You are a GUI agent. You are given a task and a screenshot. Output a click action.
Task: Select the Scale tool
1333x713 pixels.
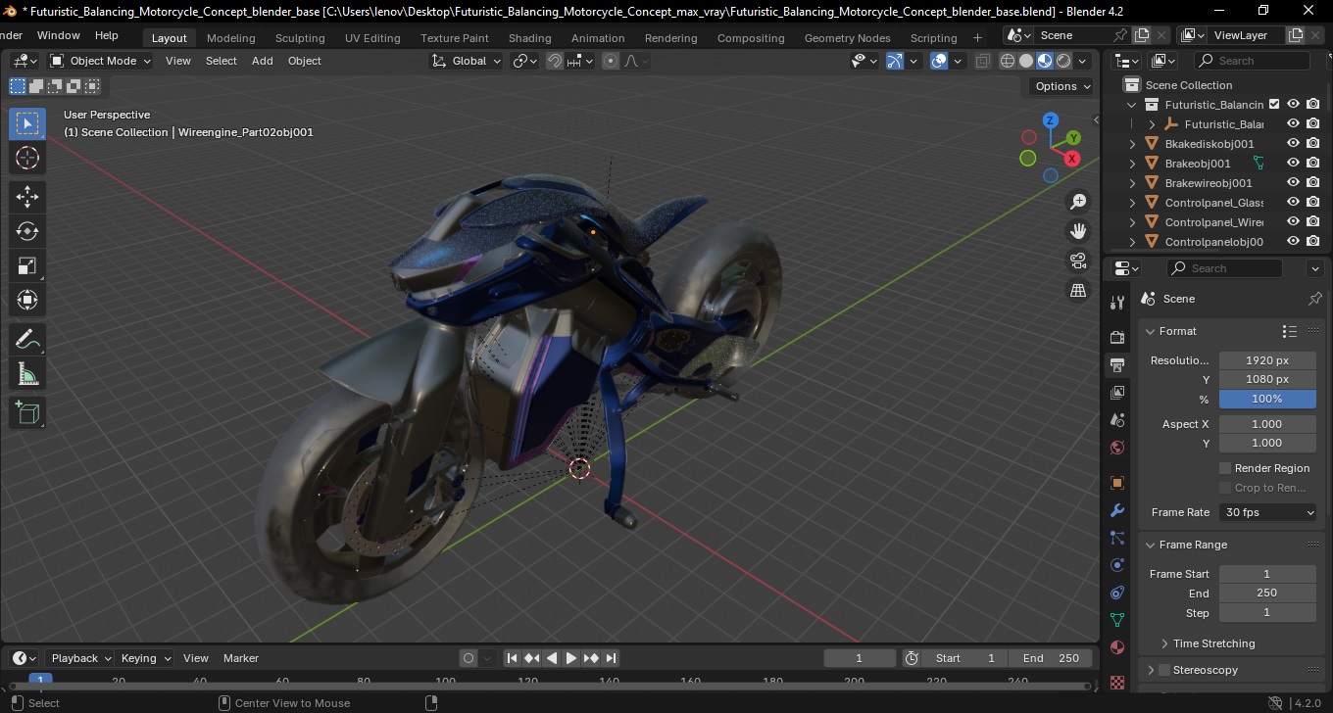click(27, 265)
